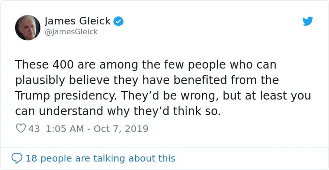This screenshot has width=329, height=170.
Task: Click the Twitter bird logo
Action: 307,21
